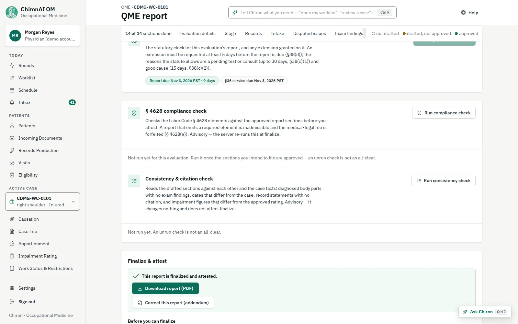Open the Eligibility clipboard icon

click(12, 175)
